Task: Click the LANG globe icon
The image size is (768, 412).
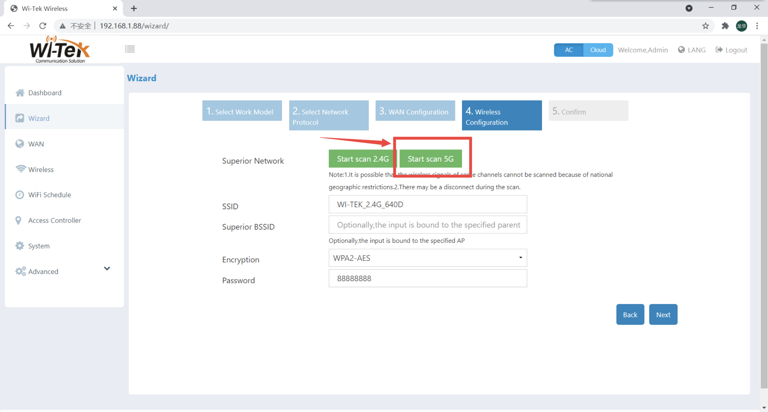Action: tap(681, 50)
